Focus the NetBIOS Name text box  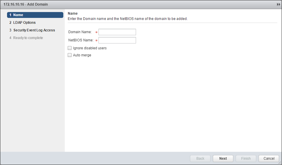click(x=117, y=40)
